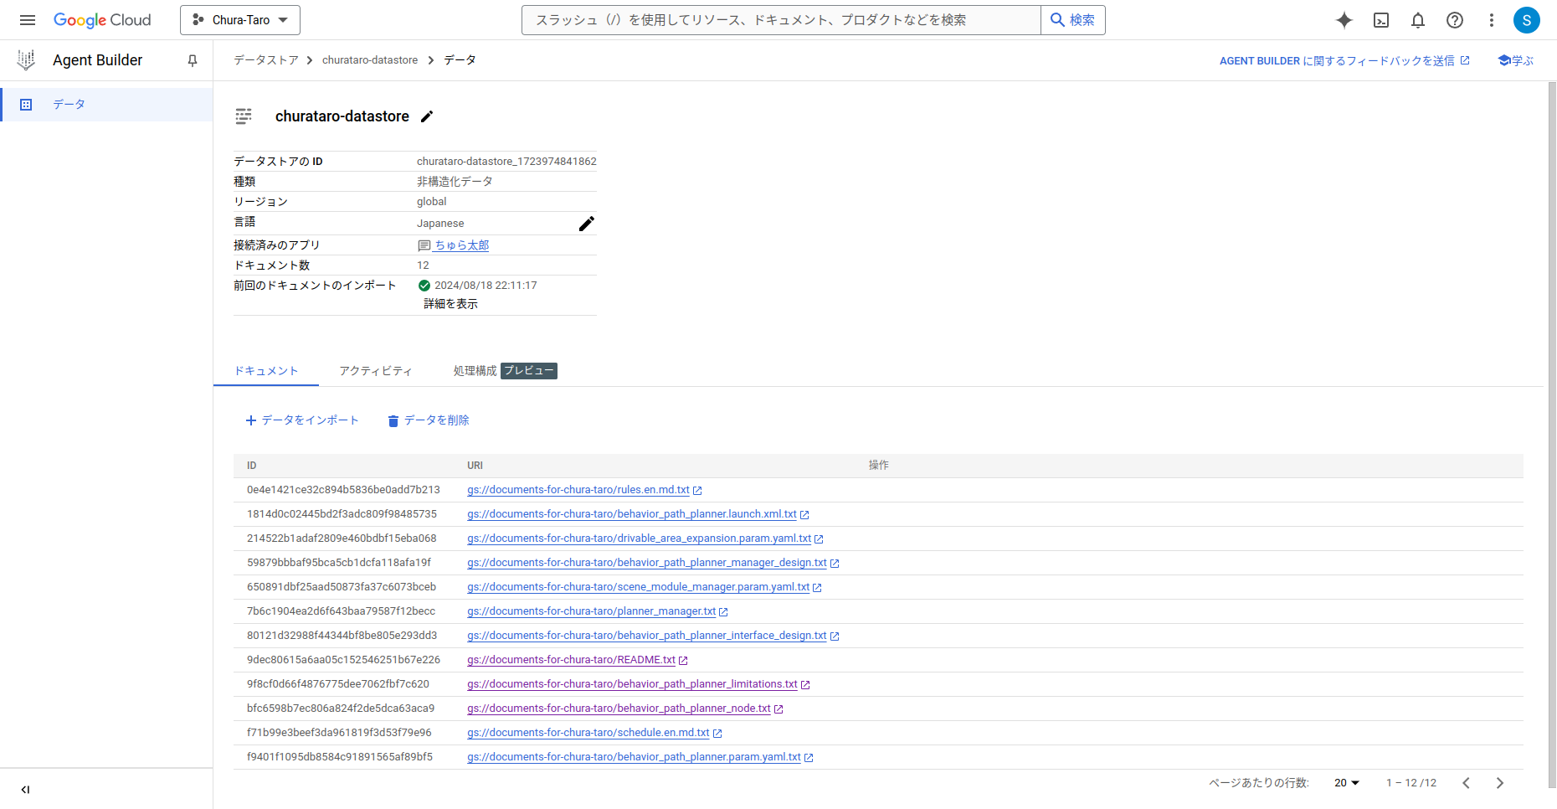Switch to the 処理構成 preview tab
1557x809 pixels.
point(506,371)
